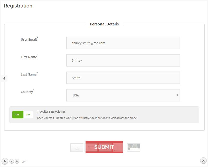Turn the Traveller's Newsletter toggle ON

(x=18, y=115)
